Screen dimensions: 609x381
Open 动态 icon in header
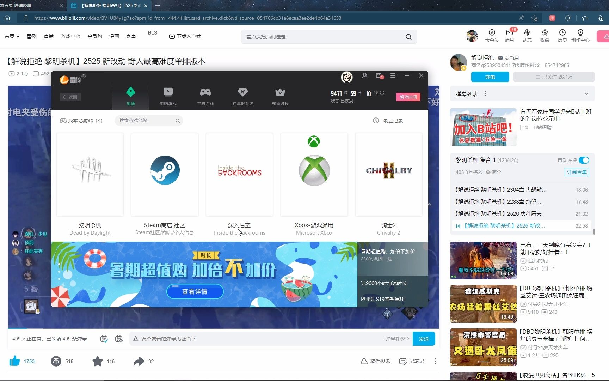527,36
